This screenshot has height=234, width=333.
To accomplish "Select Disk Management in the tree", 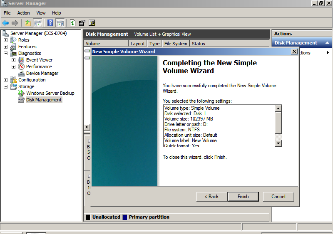I will (44, 100).
